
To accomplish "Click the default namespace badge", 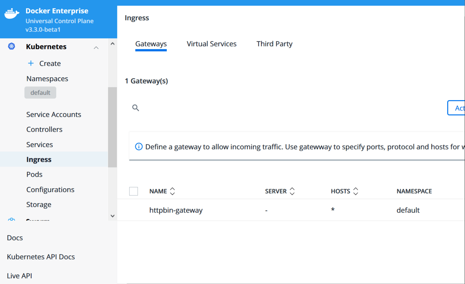I will tap(40, 92).
